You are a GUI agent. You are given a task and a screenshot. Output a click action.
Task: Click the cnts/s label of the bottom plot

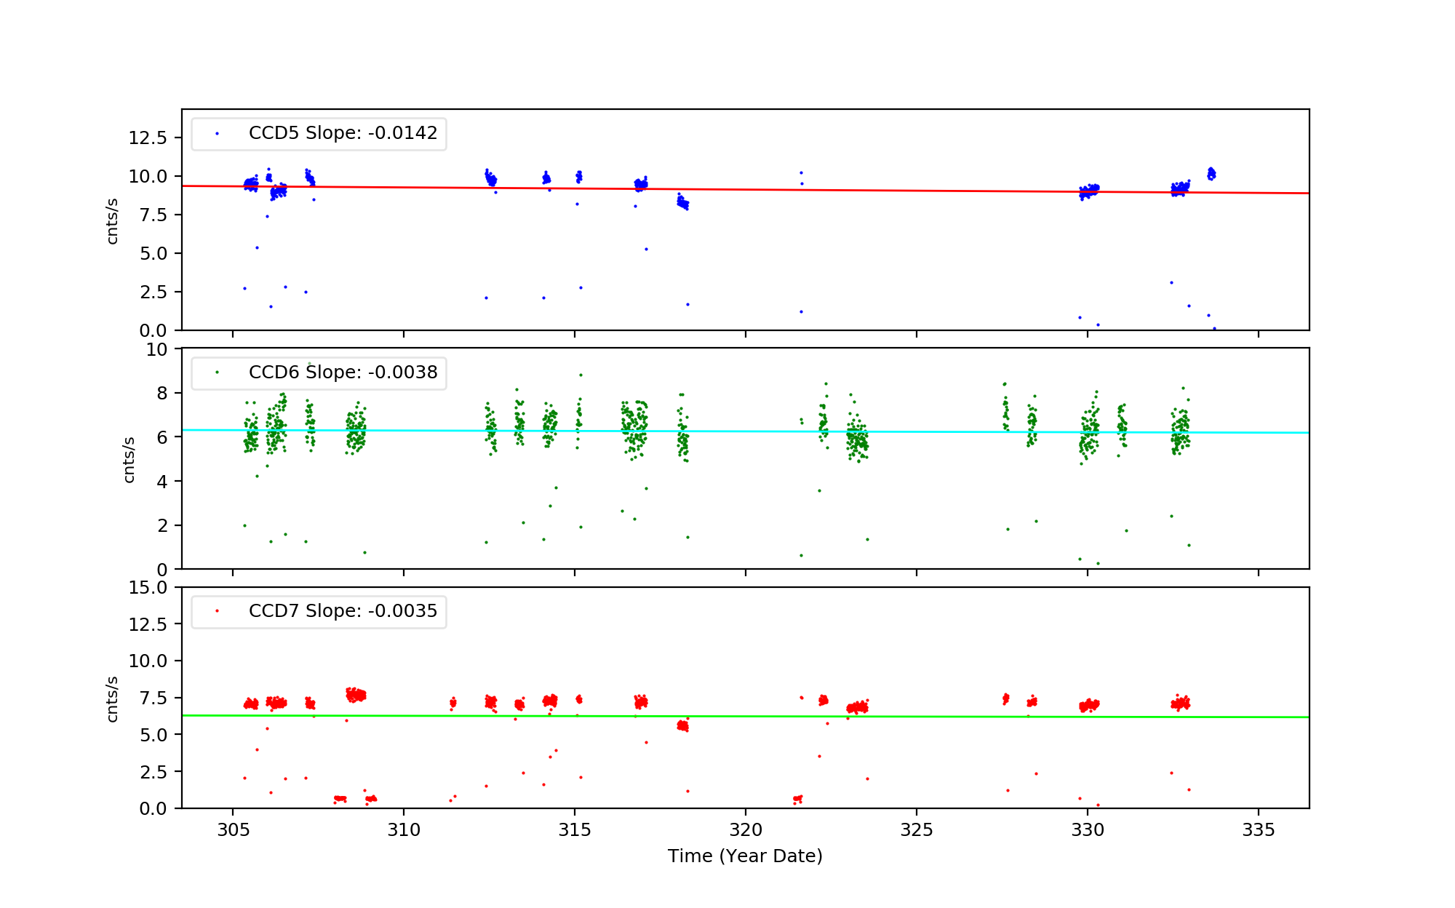point(112,699)
